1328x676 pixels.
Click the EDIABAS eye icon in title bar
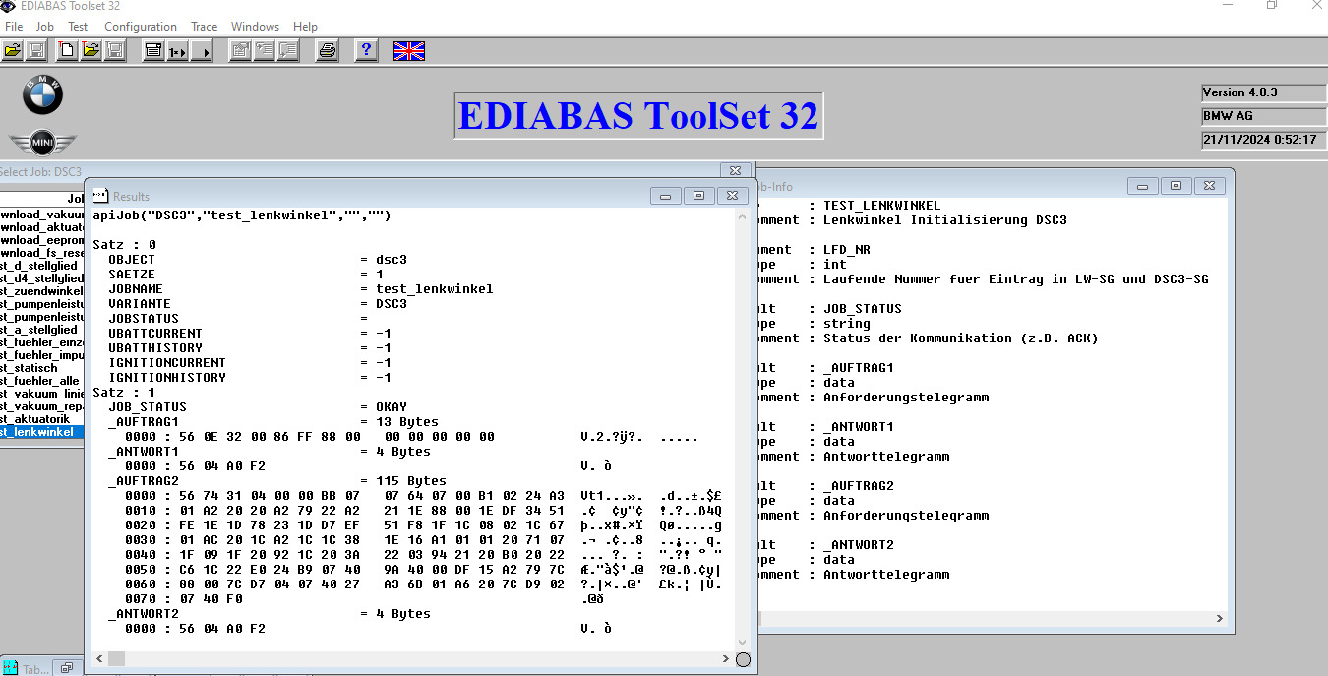click(9, 5)
